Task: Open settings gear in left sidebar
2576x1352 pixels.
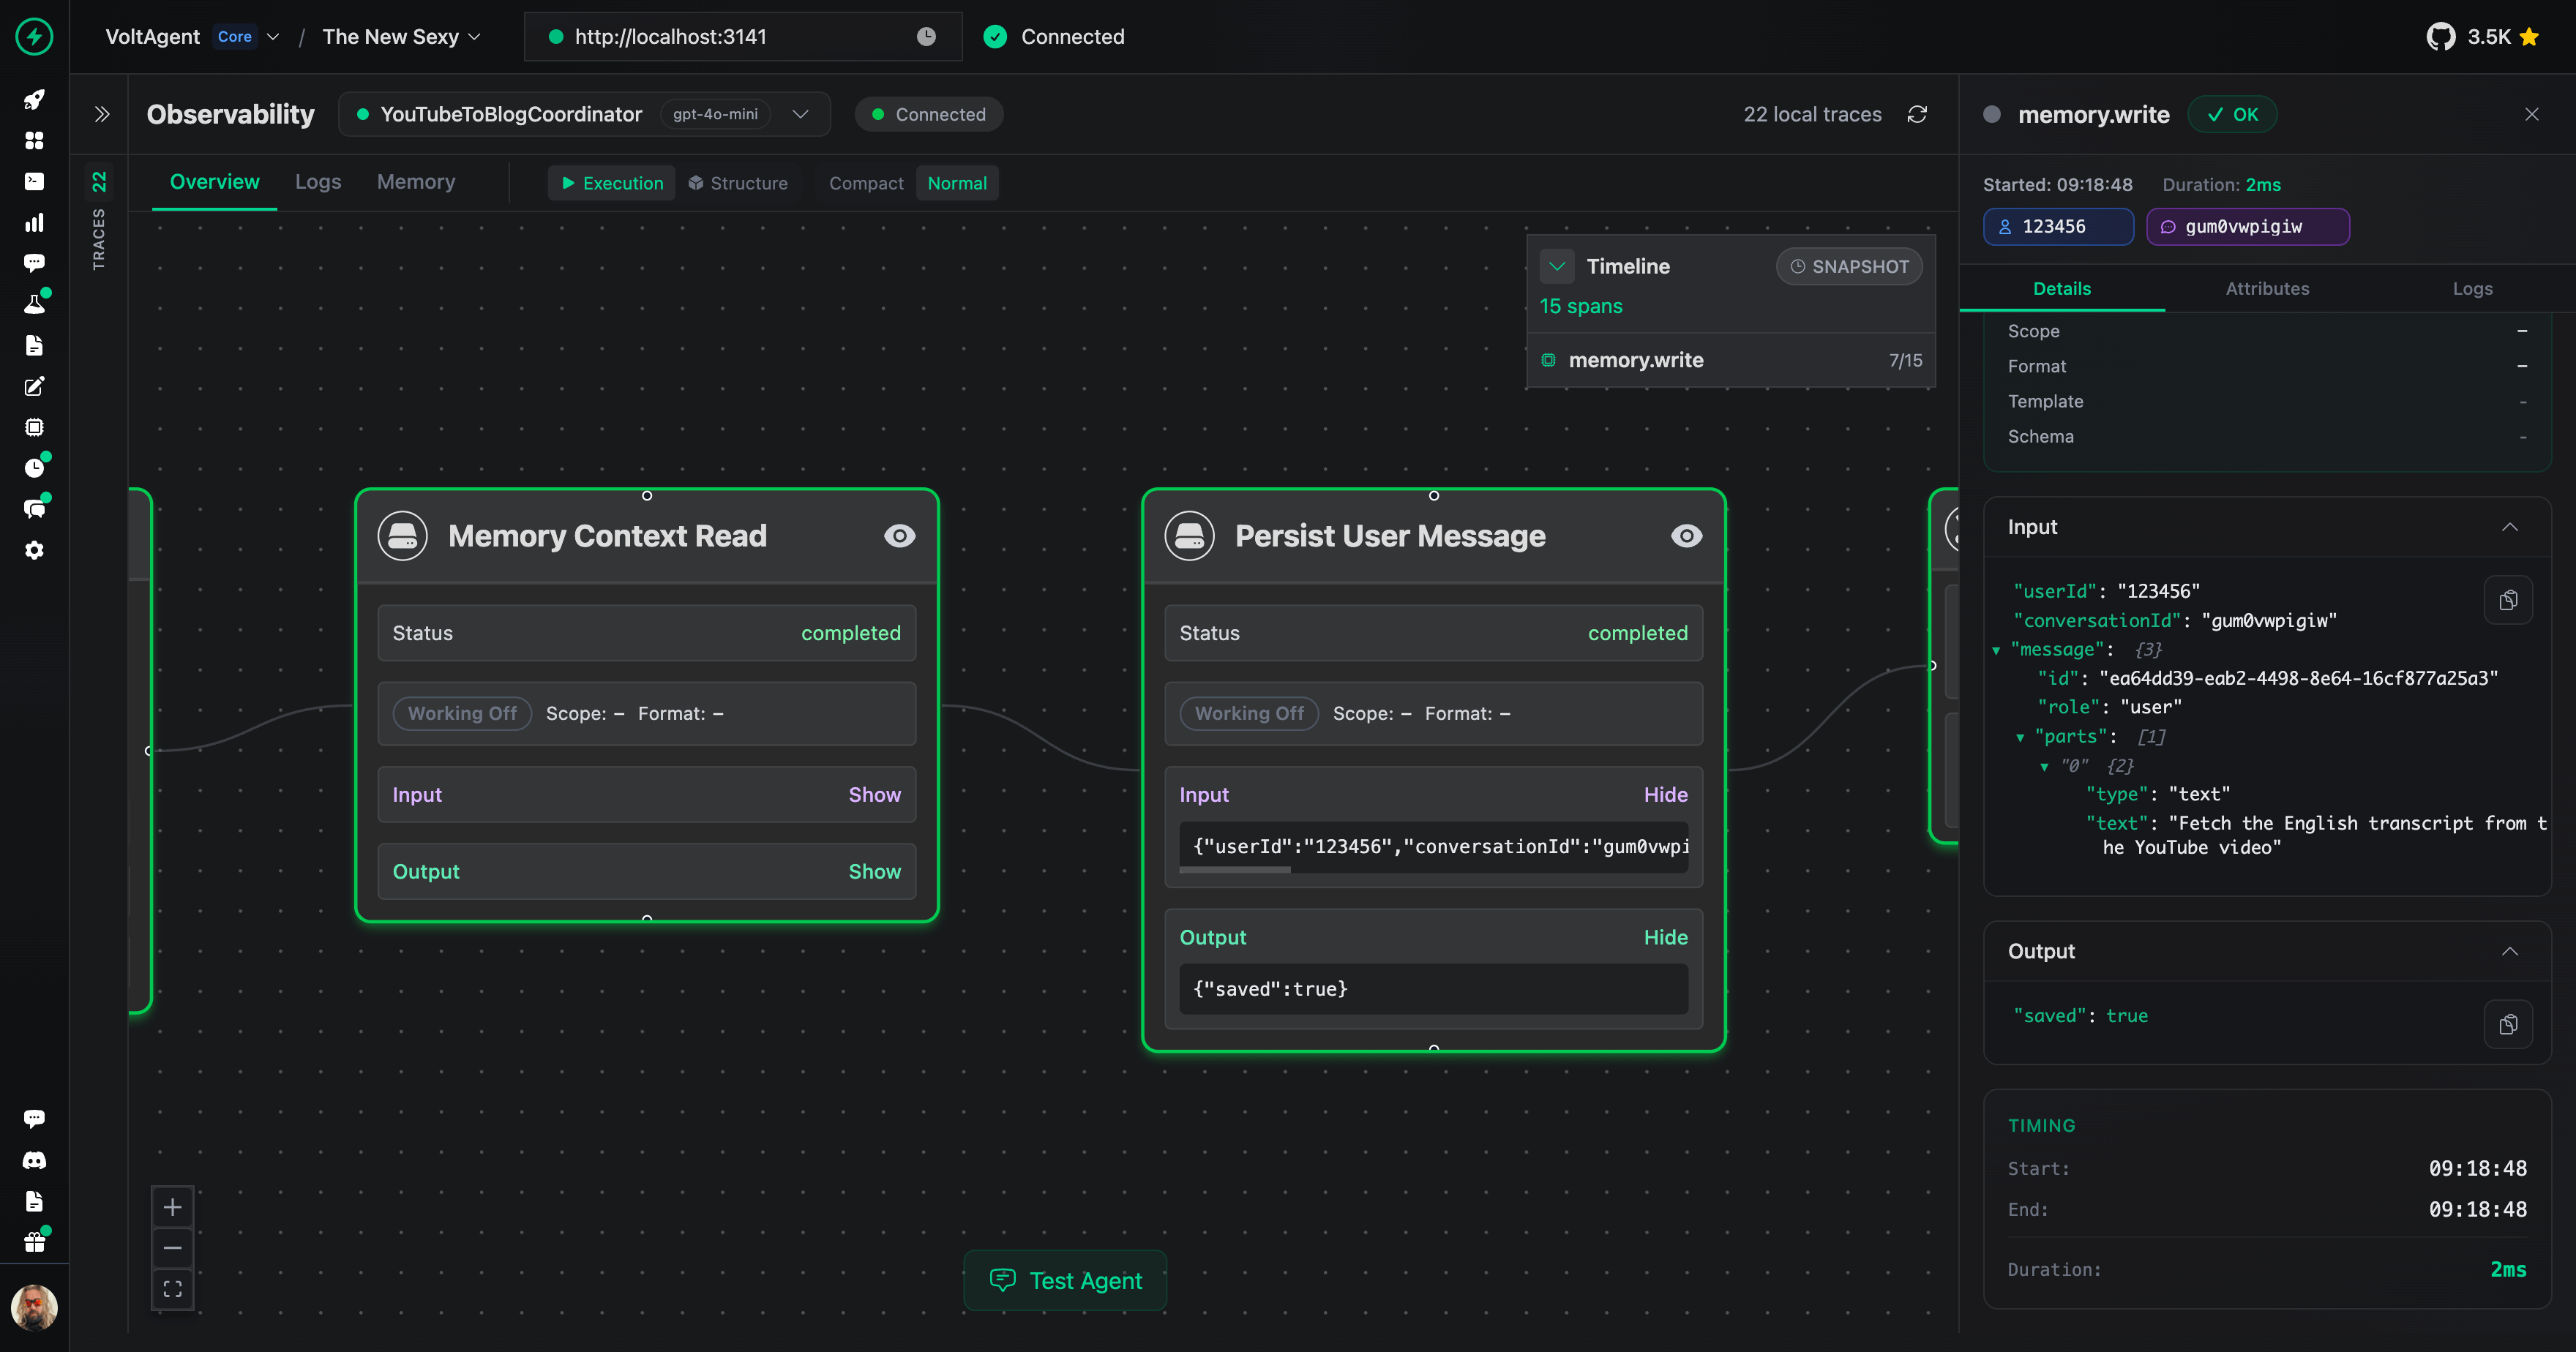Action: tap(34, 550)
